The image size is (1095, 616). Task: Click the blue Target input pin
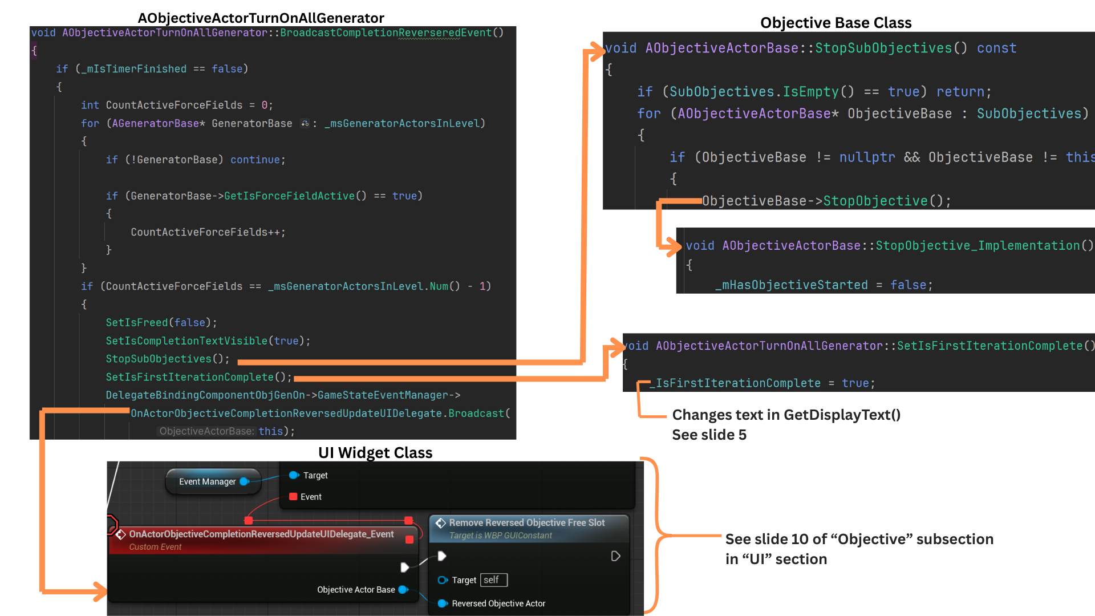tap(294, 475)
